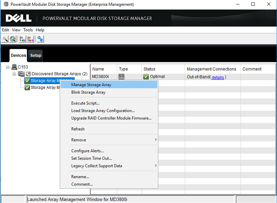
Task: Minimize the PowerVault window
Action: point(238,4)
